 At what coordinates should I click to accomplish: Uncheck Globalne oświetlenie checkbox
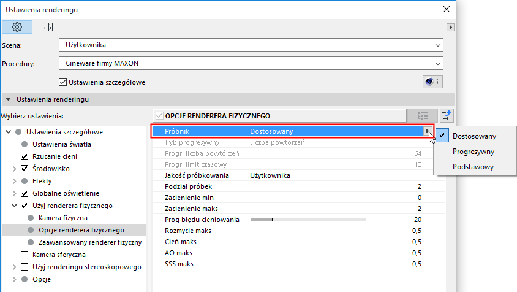25,193
